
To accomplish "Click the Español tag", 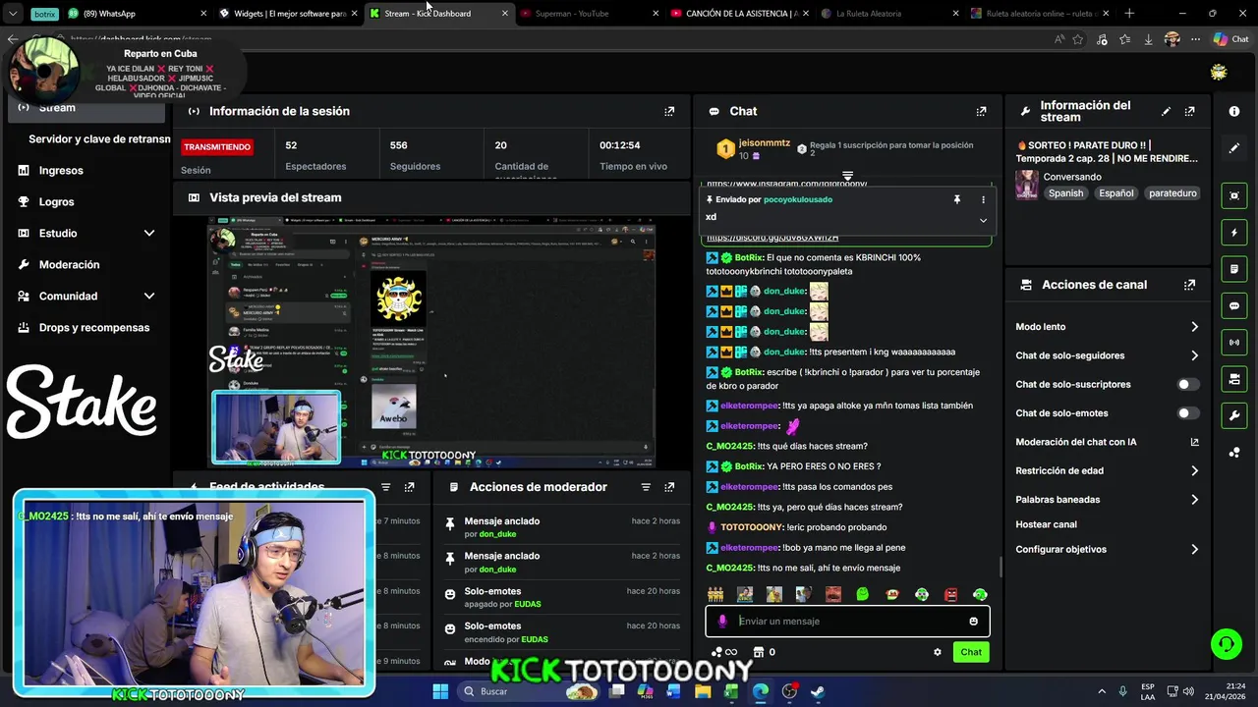I will (1116, 193).
